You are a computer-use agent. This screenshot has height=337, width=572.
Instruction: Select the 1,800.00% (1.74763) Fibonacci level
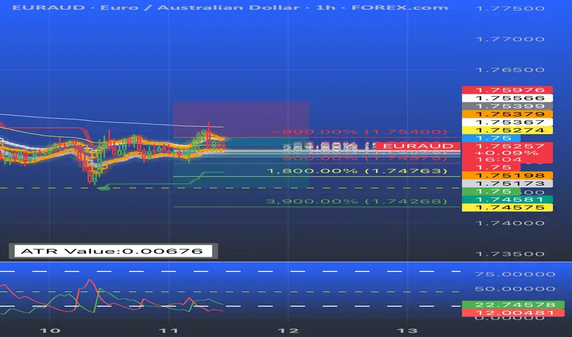click(x=357, y=171)
